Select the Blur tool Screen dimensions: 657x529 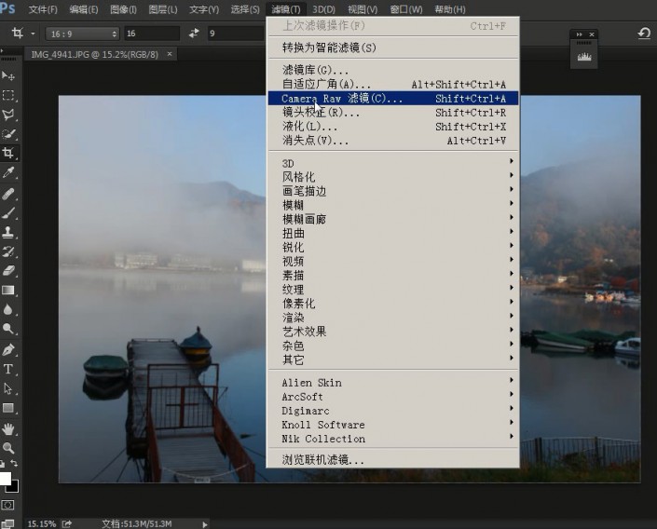click(8, 309)
